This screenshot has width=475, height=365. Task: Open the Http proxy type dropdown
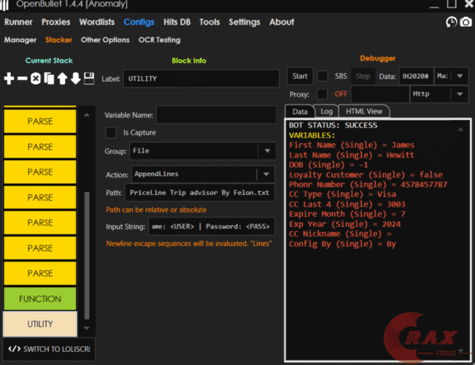point(460,94)
